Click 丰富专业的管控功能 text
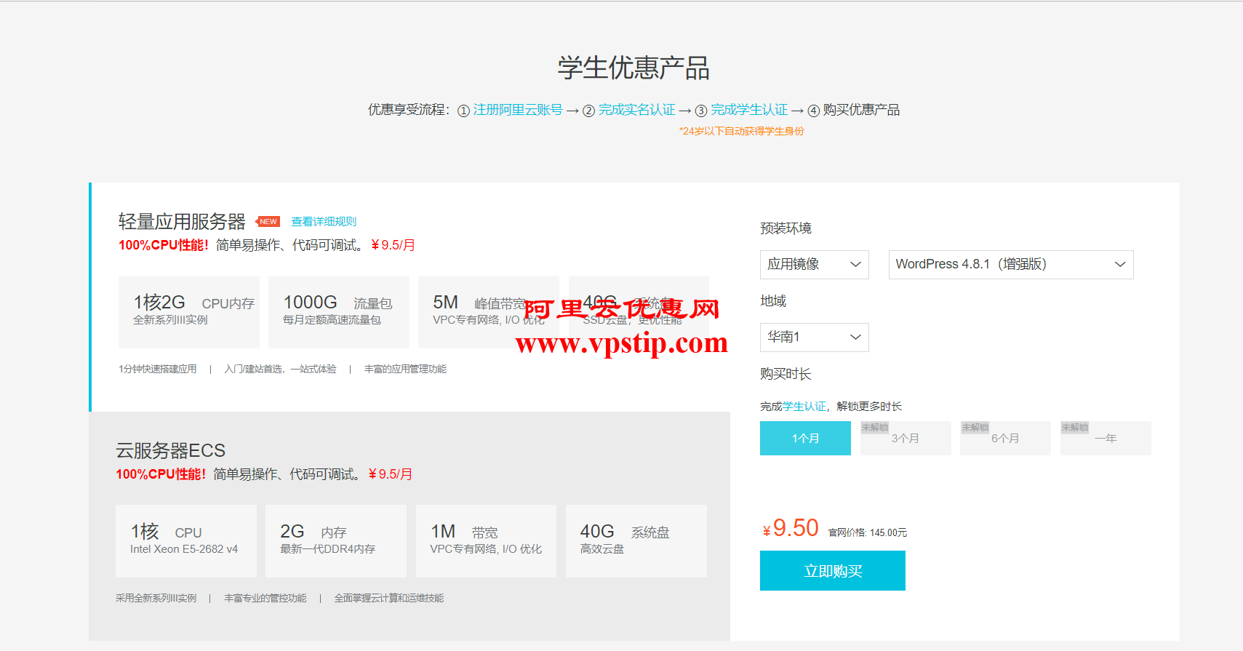 (265, 599)
